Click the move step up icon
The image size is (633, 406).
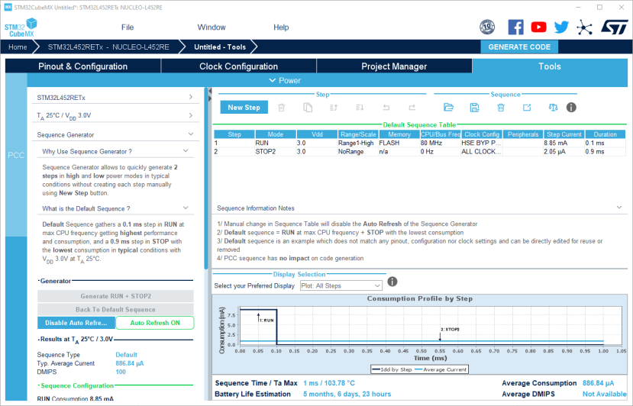[334, 108]
